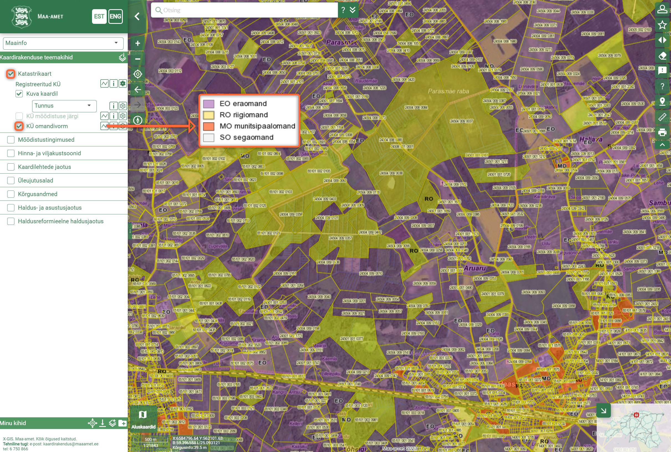The image size is (671, 452).
Task: Click in the Otsing search field
Action: (x=244, y=10)
